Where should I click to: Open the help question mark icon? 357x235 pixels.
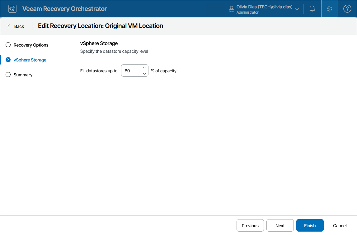347,9
